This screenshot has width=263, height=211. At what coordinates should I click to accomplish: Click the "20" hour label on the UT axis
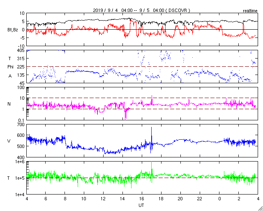181,199
